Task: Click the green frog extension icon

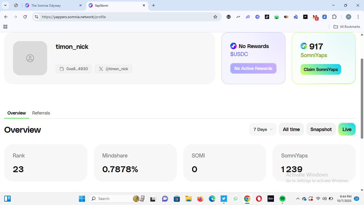Action: tap(277, 17)
